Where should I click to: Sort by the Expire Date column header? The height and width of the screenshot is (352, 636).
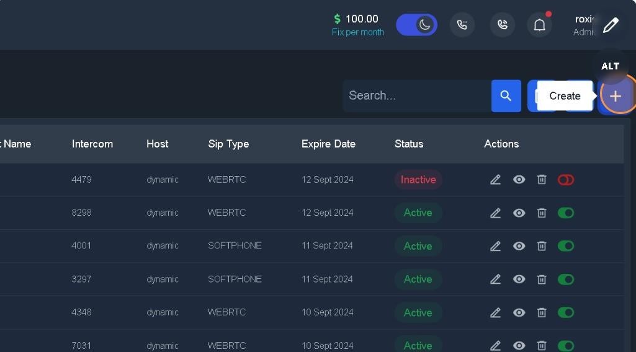tap(328, 144)
